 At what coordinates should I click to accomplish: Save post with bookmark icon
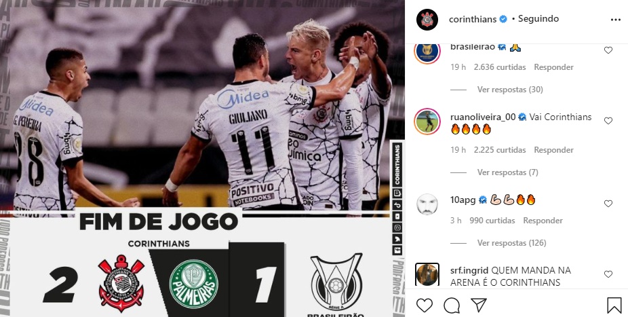pyautogui.click(x=614, y=305)
